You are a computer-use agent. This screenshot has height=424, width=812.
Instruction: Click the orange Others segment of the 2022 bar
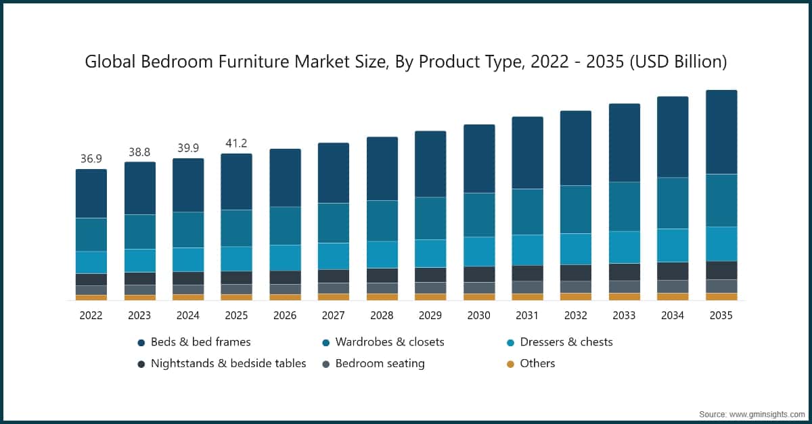tap(91, 296)
